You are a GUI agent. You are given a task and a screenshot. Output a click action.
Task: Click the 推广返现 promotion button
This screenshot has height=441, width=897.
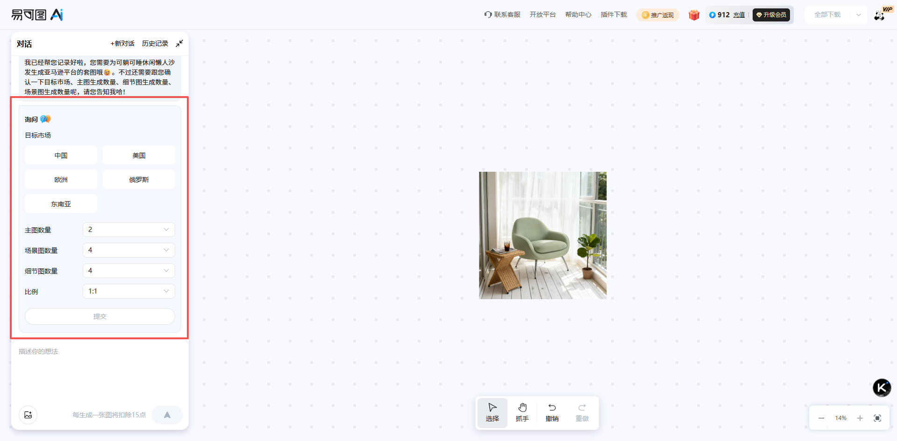658,15
